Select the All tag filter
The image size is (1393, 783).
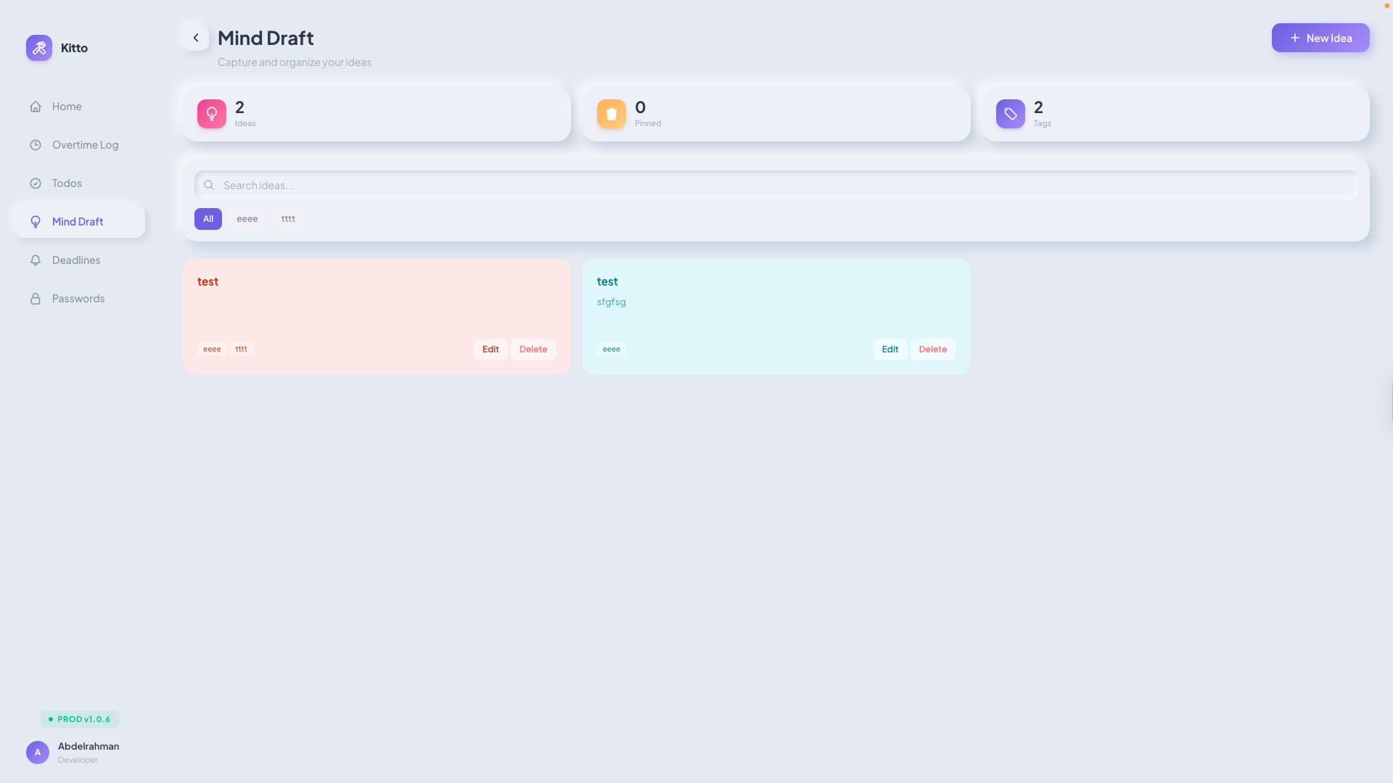pyautogui.click(x=208, y=219)
